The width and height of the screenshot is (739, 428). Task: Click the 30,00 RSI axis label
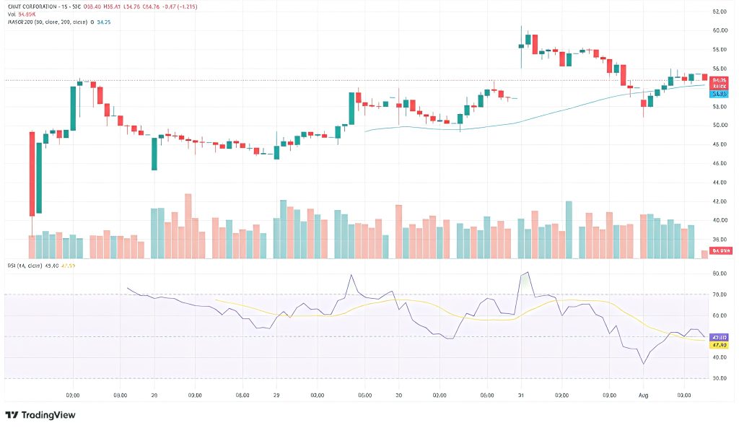pos(720,378)
